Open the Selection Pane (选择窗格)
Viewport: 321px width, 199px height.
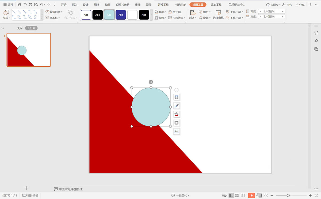[218, 14]
